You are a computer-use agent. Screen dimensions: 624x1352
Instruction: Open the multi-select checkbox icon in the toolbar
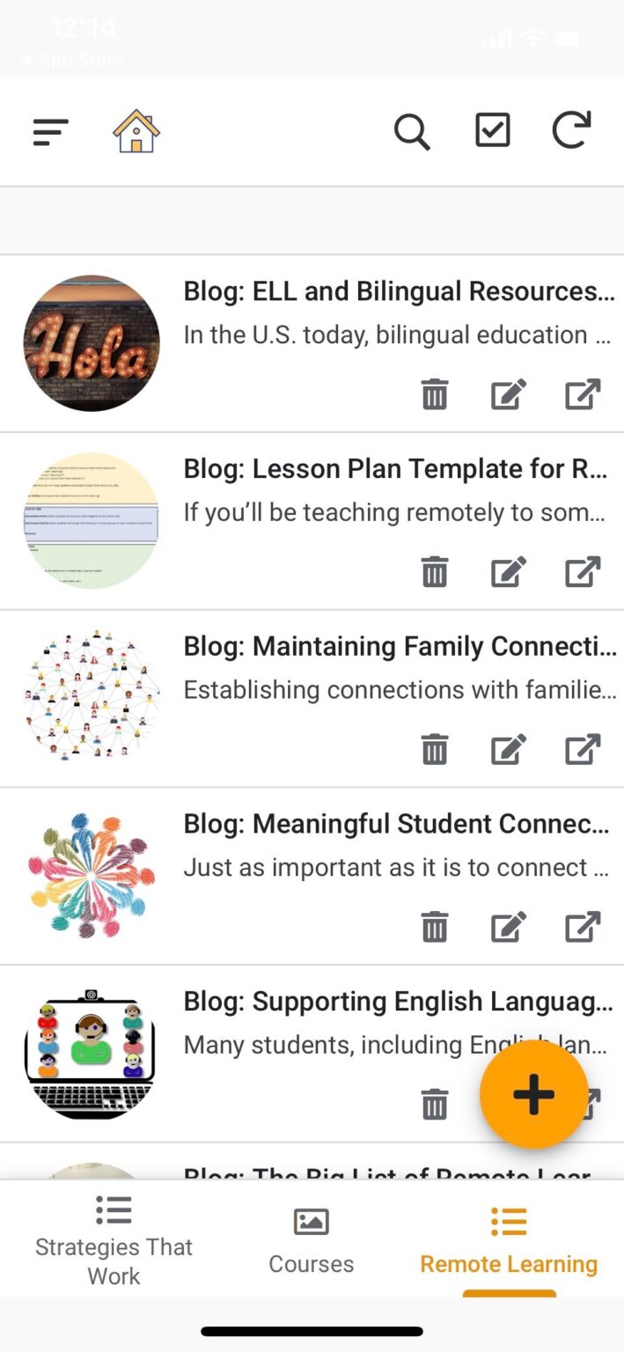(492, 131)
